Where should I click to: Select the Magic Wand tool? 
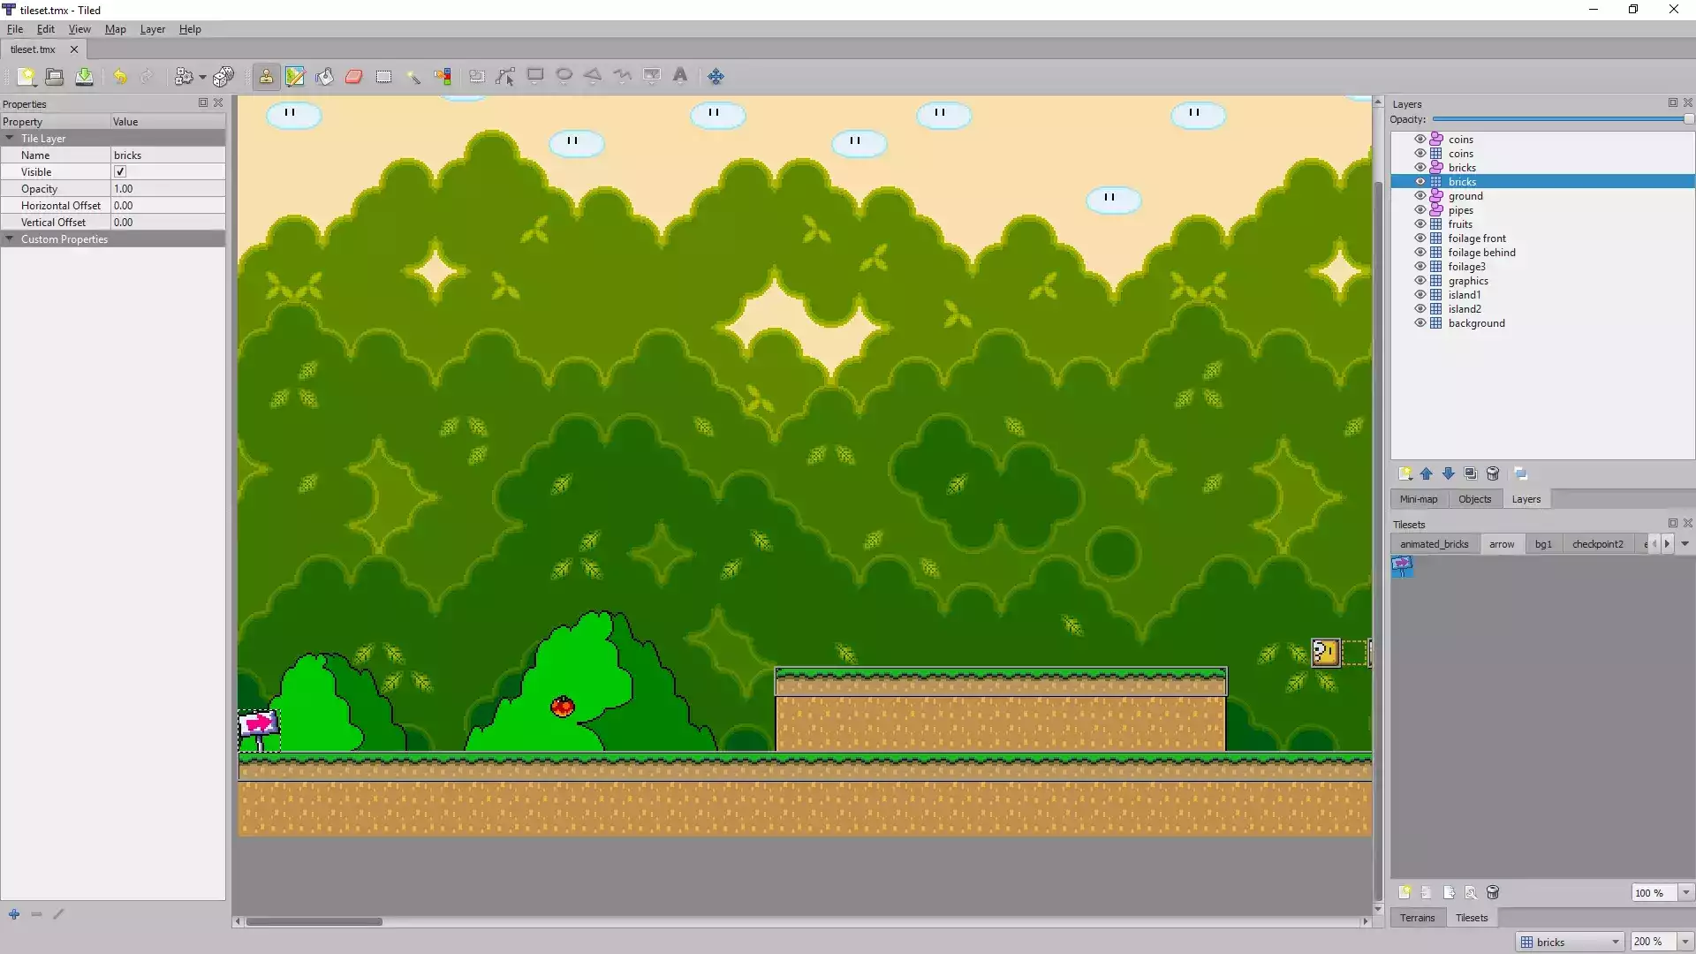pos(413,77)
